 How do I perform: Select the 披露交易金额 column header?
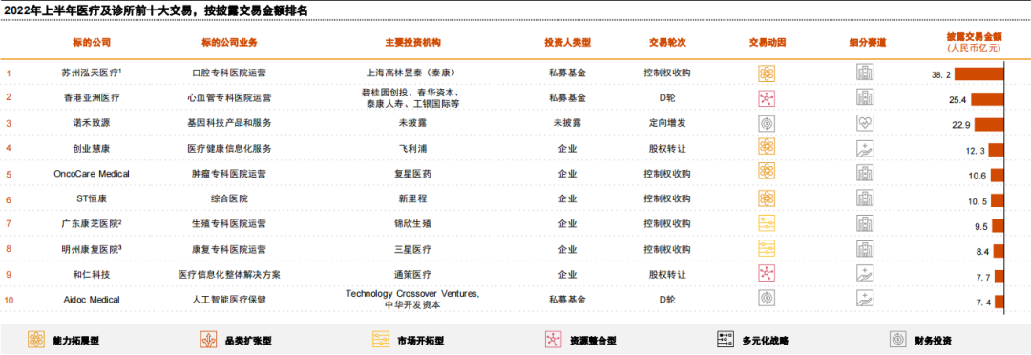973,37
